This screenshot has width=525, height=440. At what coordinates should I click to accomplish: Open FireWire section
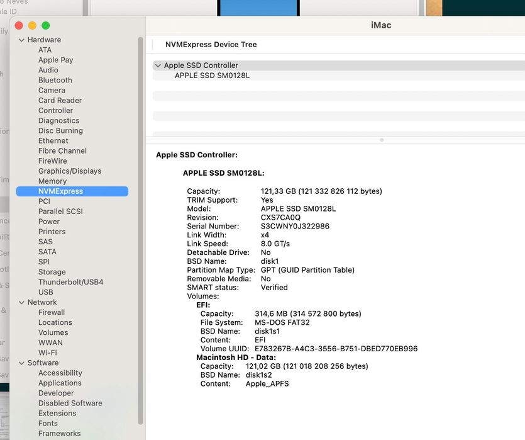click(x=53, y=161)
